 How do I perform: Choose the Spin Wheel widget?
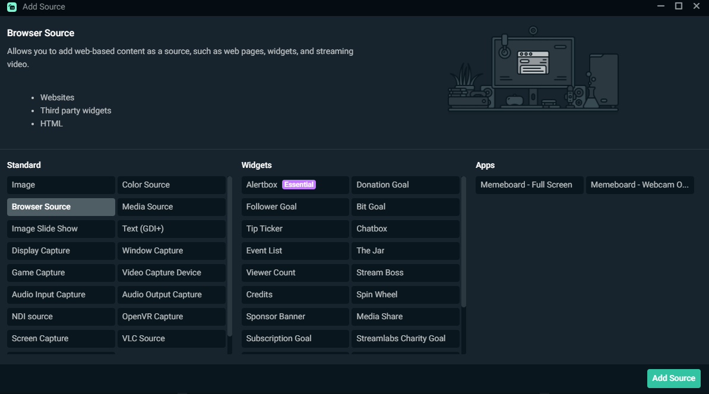click(x=405, y=294)
